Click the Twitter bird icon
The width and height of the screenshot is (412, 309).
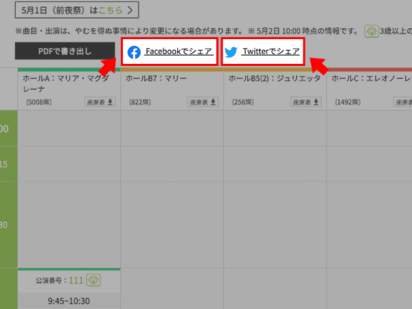231,52
